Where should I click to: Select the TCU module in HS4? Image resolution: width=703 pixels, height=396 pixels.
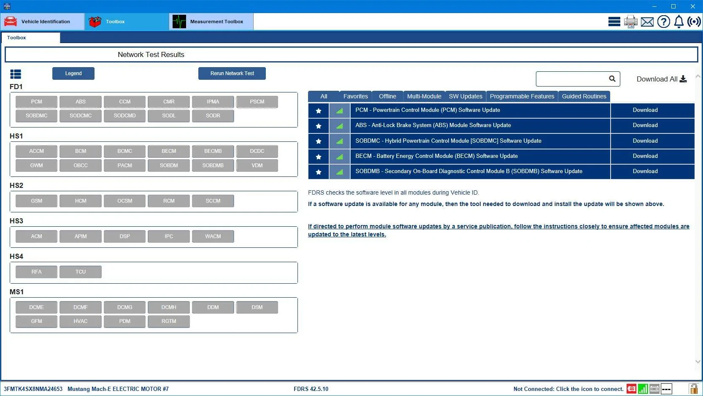pyautogui.click(x=81, y=272)
